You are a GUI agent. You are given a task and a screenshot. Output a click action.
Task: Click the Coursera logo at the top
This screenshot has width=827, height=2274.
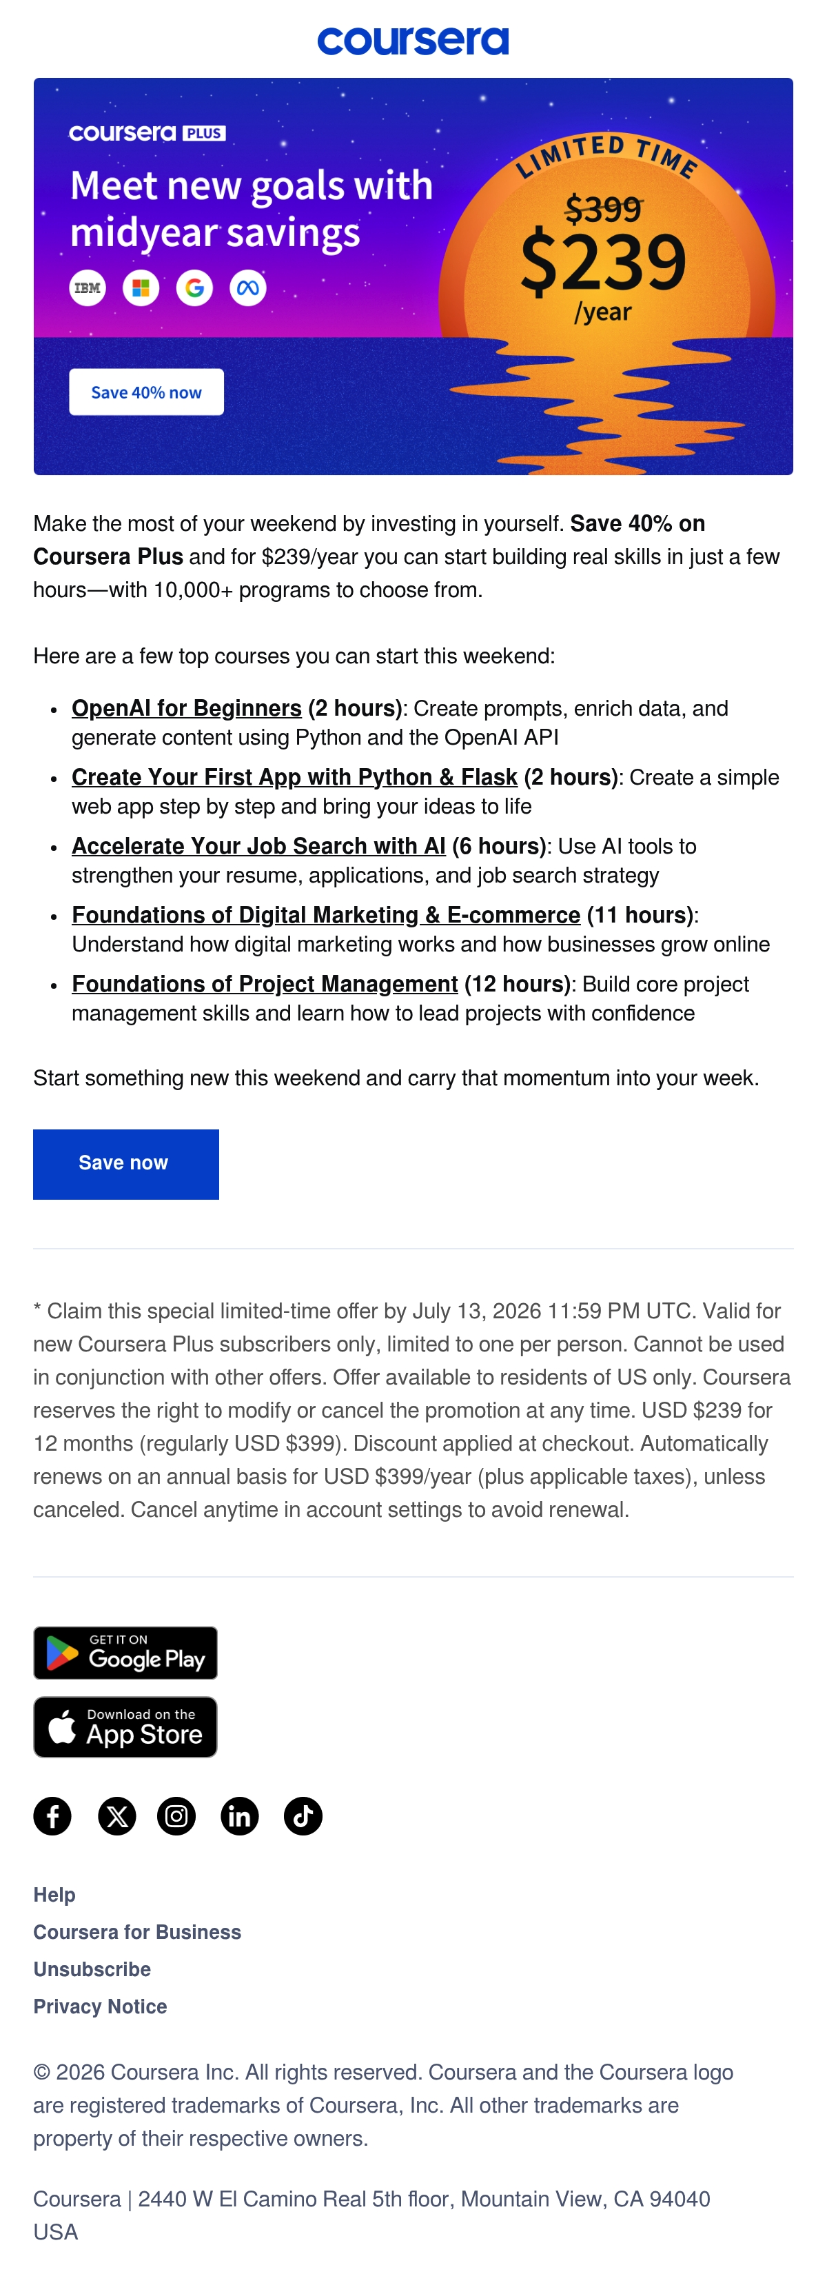tap(413, 41)
